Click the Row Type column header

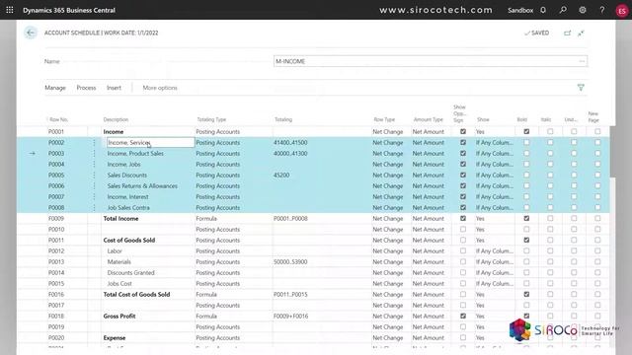click(x=384, y=119)
